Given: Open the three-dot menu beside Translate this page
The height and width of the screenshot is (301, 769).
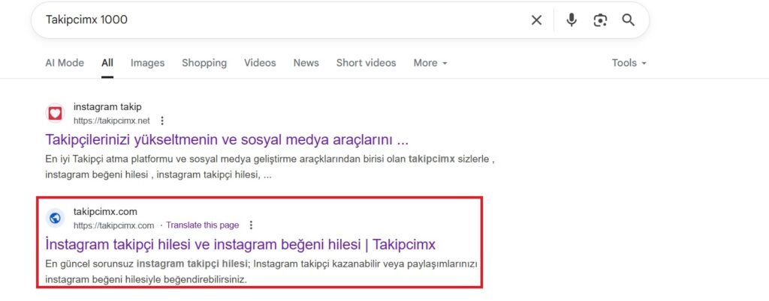Looking at the screenshot, I should [x=251, y=225].
